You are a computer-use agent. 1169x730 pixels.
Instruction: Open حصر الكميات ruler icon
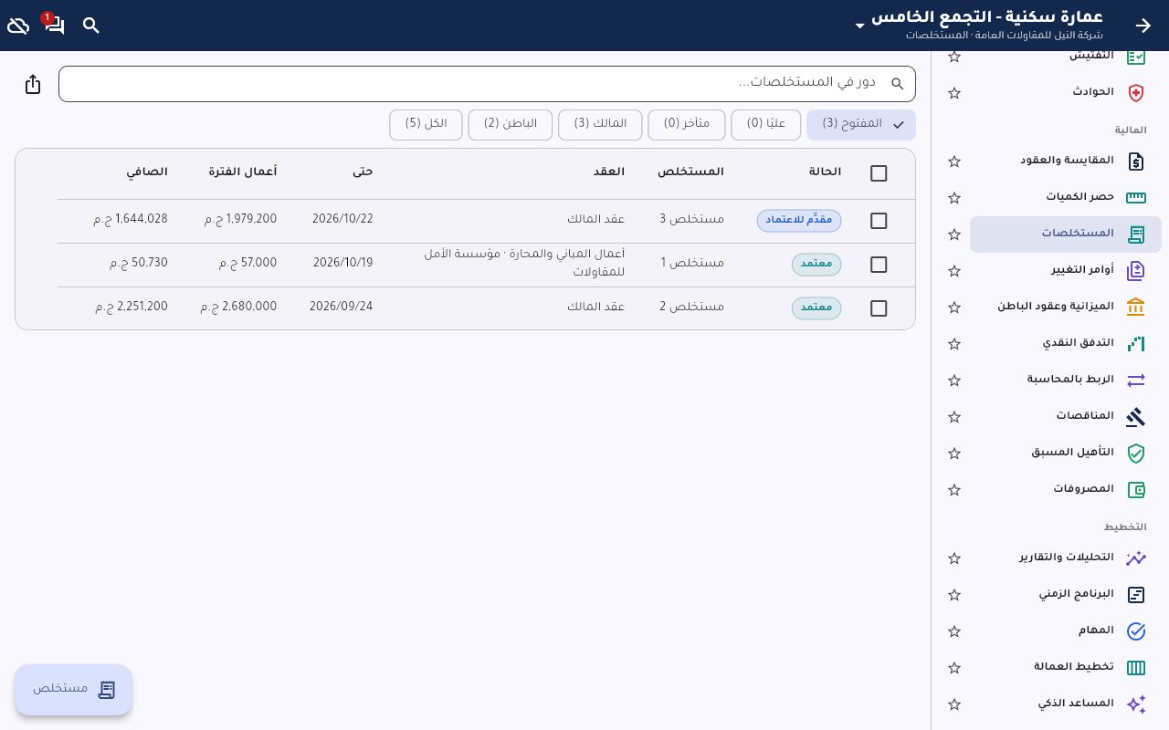(1136, 198)
